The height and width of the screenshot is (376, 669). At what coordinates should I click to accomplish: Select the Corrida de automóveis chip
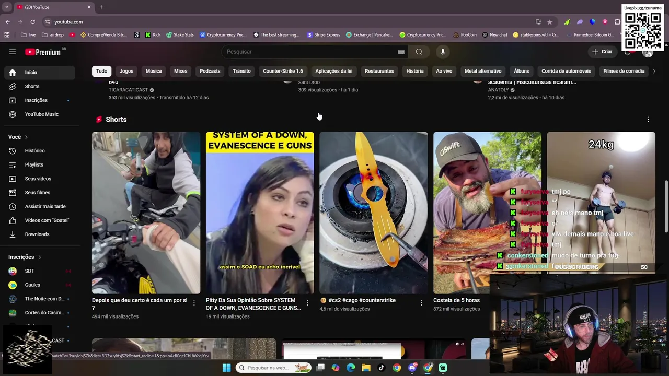[x=566, y=71]
